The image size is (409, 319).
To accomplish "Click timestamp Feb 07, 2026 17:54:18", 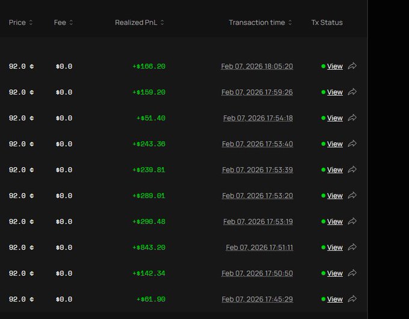I will 258,118.
